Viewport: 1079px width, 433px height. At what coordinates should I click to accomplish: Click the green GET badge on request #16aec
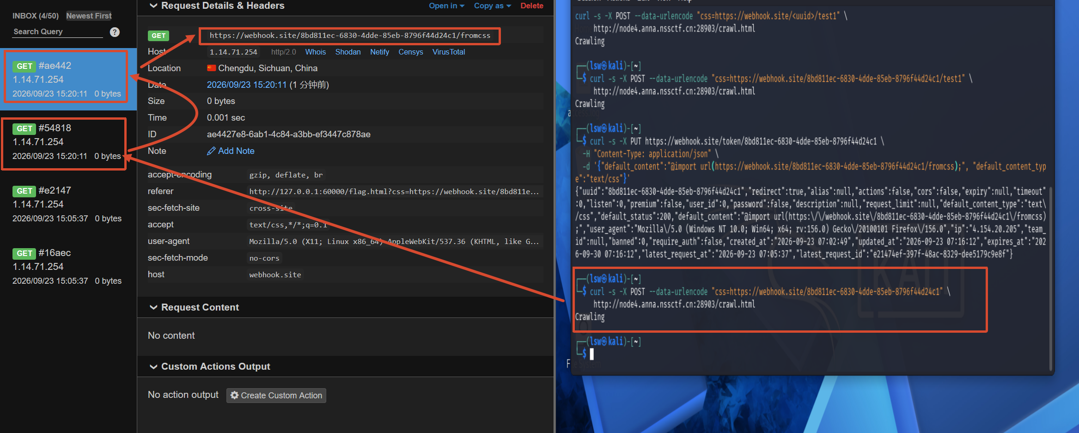24,253
